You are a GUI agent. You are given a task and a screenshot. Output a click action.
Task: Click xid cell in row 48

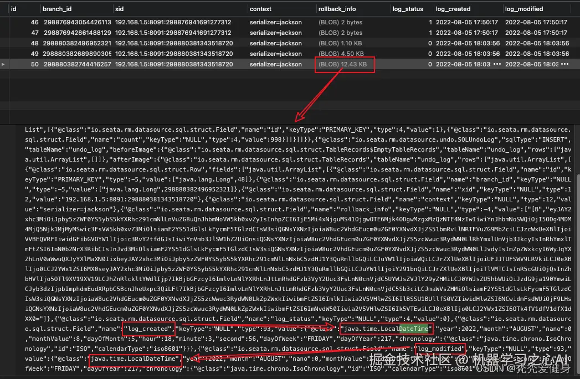(x=174, y=43)
